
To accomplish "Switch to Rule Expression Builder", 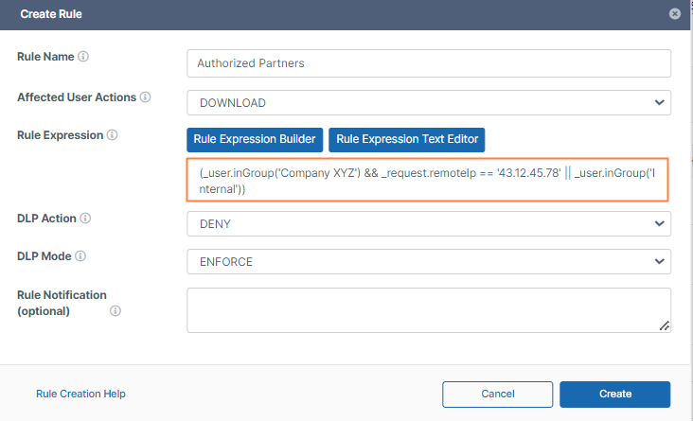I will coord(255,139).
